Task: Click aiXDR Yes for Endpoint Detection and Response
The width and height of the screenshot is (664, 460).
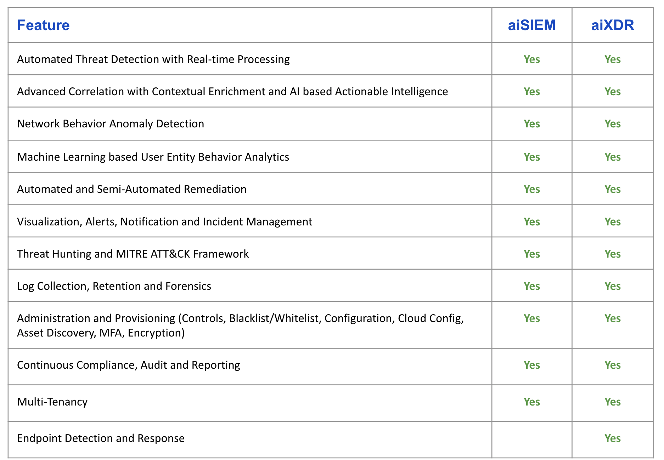Action: [x=612, y=438]
